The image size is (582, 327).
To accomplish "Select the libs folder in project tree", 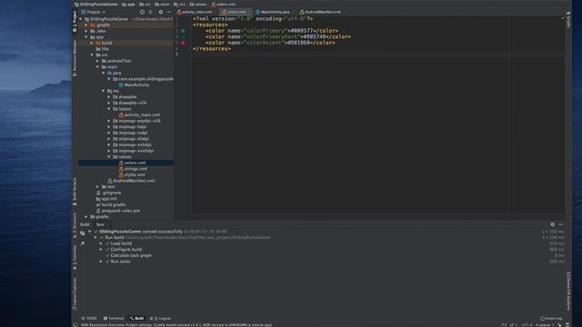I will 102,49.
